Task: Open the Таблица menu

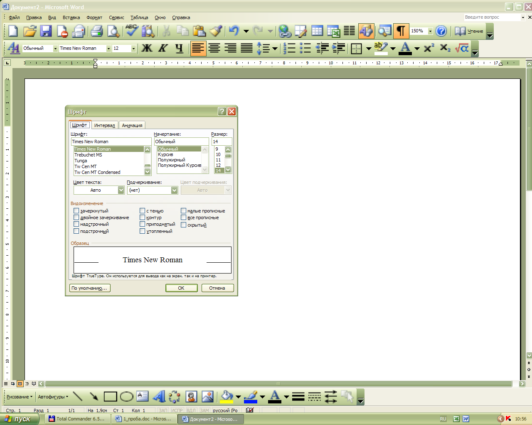Action: click(x=139, y=17)
